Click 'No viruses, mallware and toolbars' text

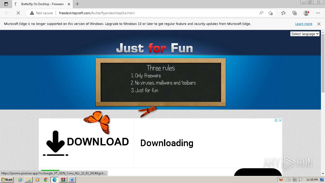165,83
